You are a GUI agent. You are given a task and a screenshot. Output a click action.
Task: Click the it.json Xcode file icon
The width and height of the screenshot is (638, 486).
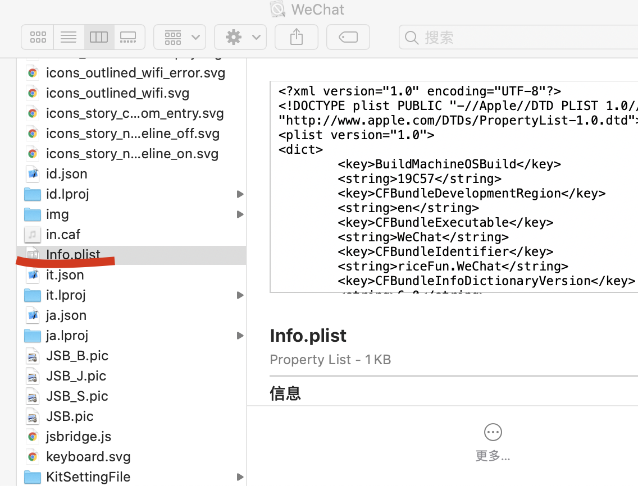pyautogui.click(x=33, y=275)
